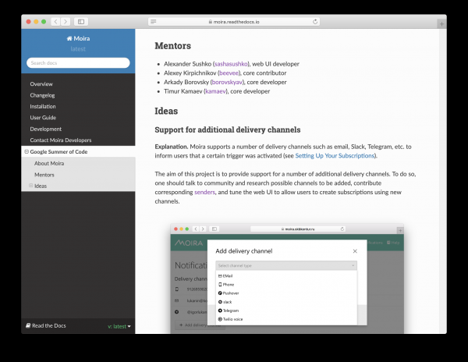
Task: Open the v: latest version dropdown
Action: point(119,326)
